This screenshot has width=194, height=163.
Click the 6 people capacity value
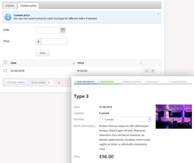(104, 113)
